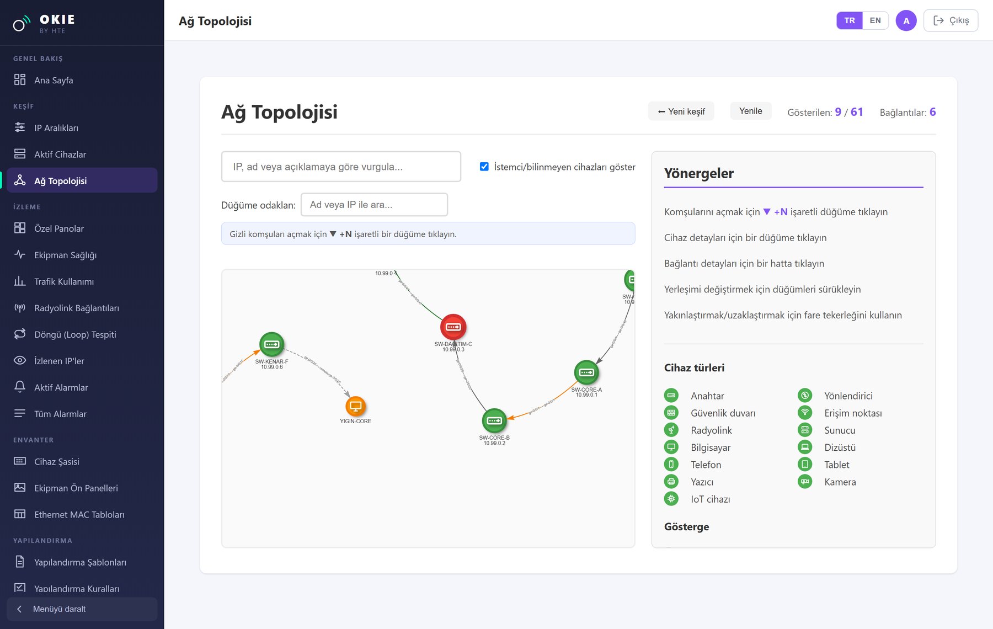Collapse the menu with Menüyü daralt

tap(82, 609)
